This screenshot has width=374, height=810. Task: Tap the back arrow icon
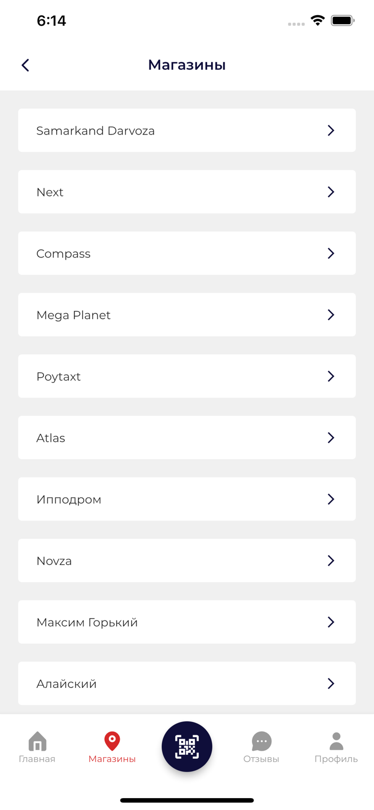click(25, 65)
